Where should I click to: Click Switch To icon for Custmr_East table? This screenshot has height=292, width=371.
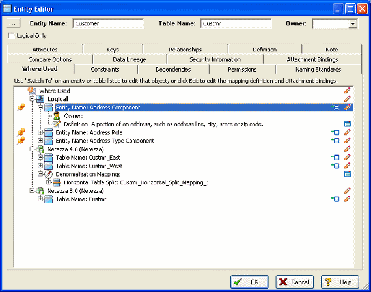click(335, 157)
